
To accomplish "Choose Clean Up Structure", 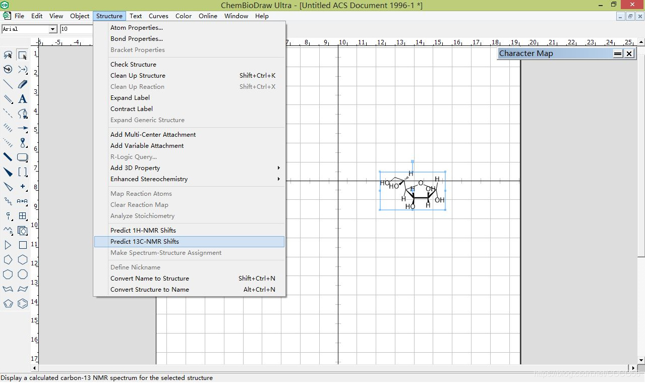I will pos(190,76).
